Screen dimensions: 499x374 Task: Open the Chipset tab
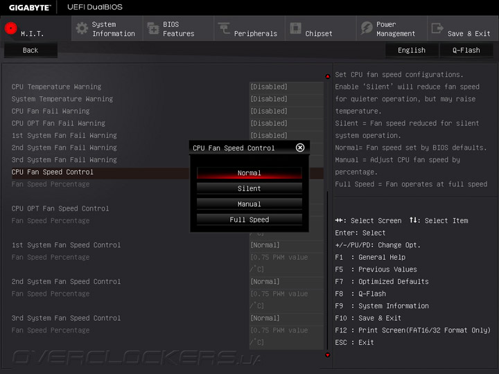321,28
